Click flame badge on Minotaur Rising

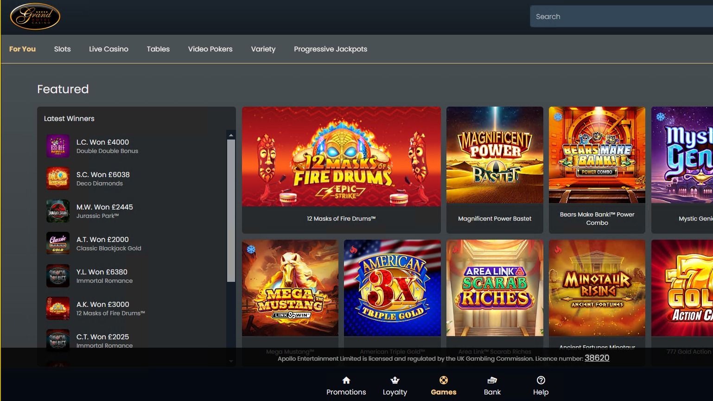click(558, 250)
